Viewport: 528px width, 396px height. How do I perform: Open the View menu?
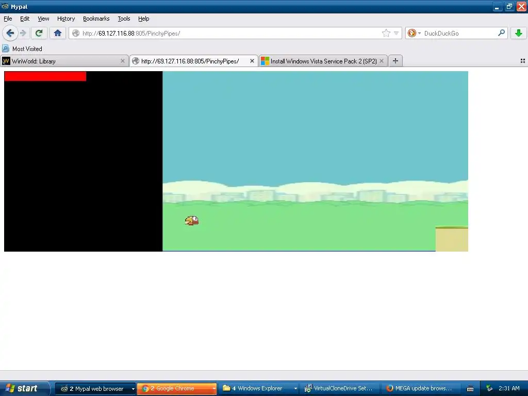(x=43, y=19)
